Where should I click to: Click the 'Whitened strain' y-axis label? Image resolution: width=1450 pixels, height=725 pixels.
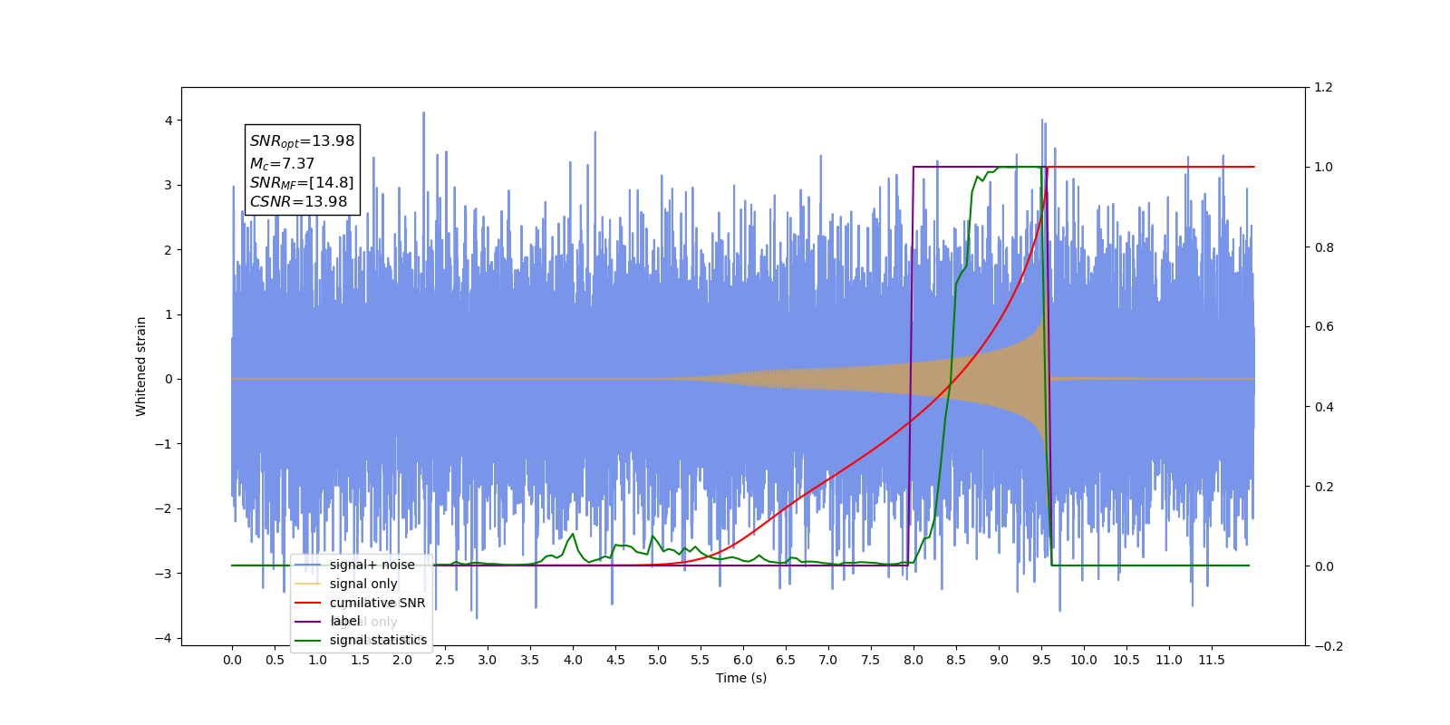pos(141,366)
